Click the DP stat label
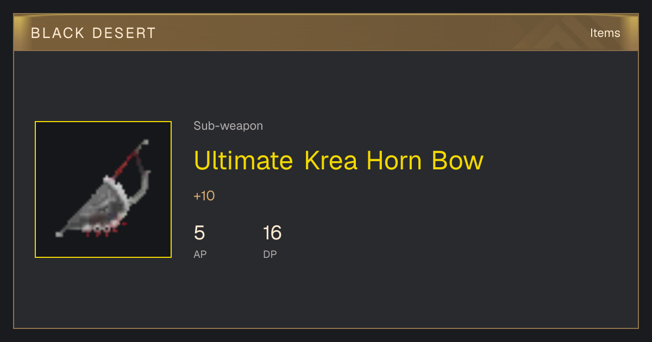The width and height of the screenshot is (652, 342). click(x=270, y=254)
